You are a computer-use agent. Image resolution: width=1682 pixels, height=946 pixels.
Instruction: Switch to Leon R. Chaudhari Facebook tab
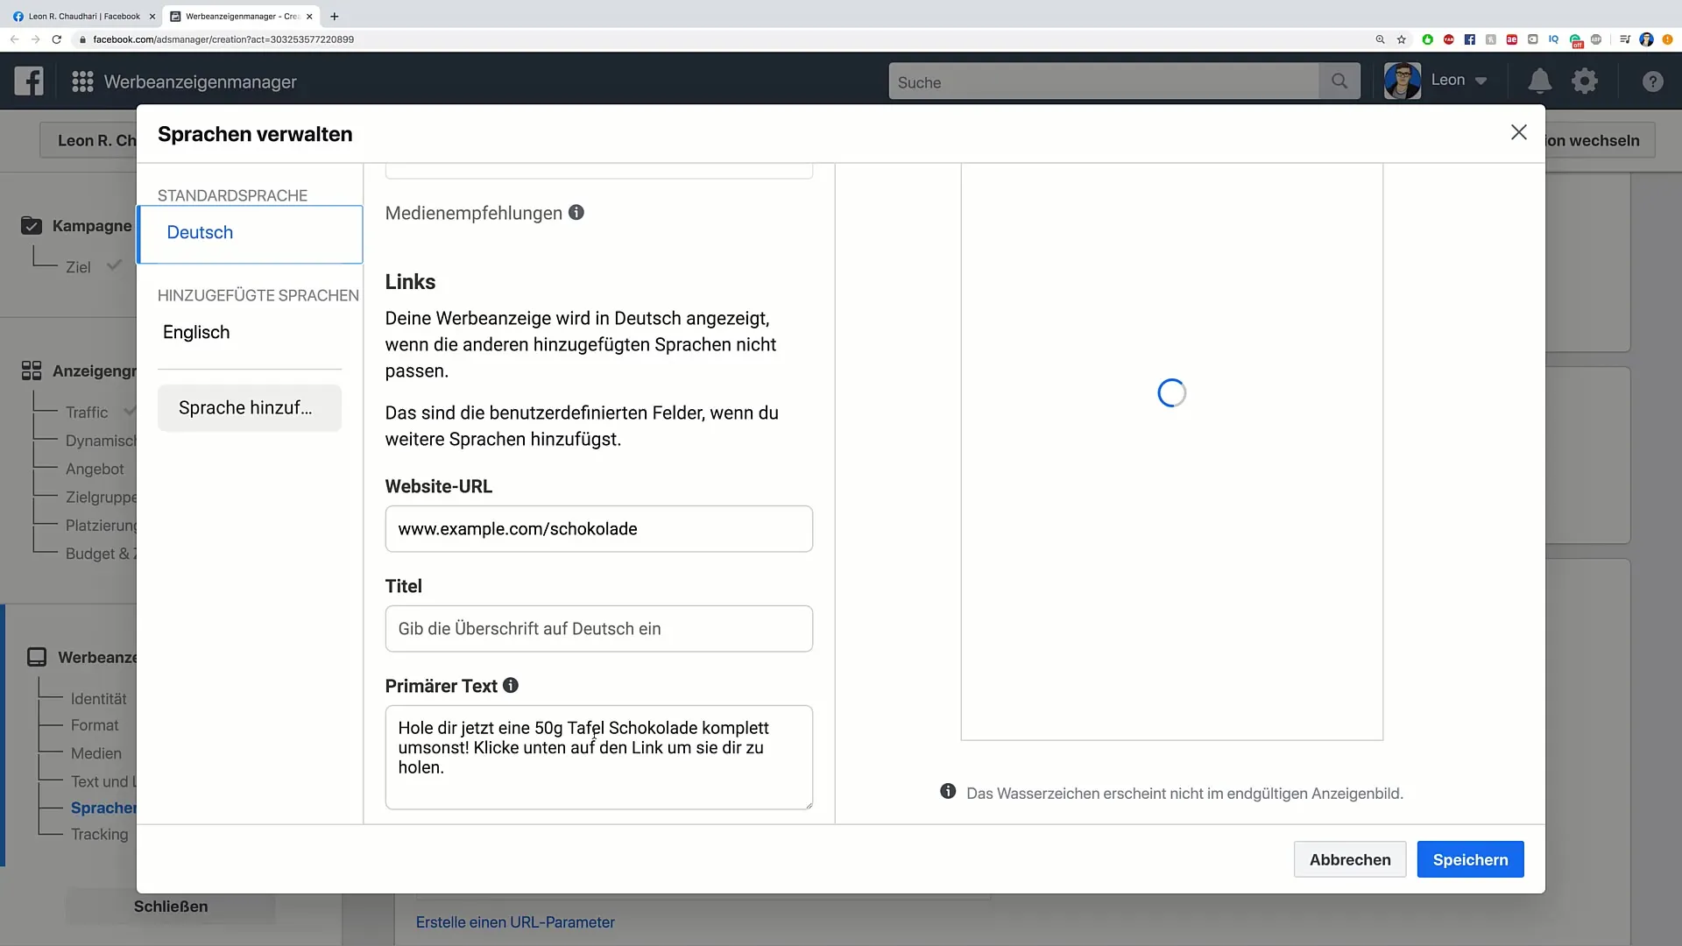coord(83,16)
